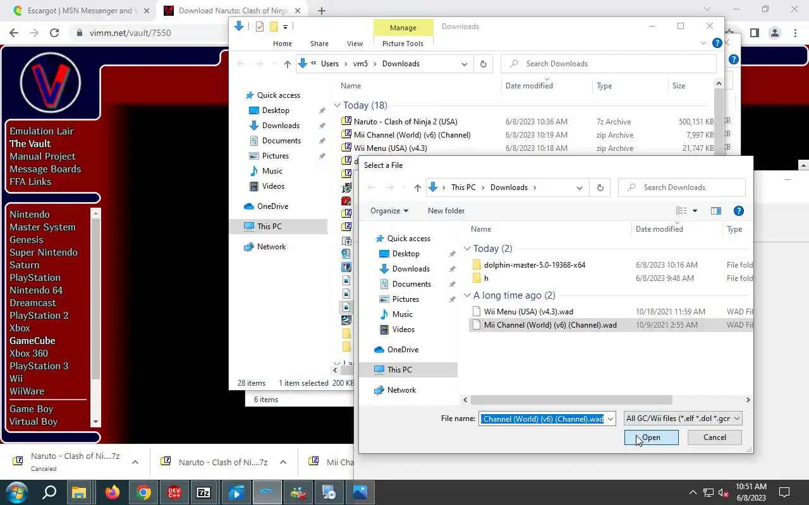Click the Properties checkmark icon in Explorer title bar

coord(260,27)
